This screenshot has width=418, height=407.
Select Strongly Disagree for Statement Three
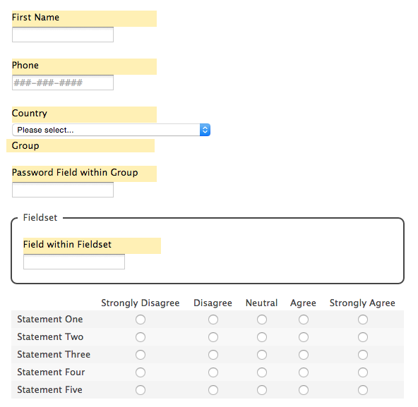[141, 355]
